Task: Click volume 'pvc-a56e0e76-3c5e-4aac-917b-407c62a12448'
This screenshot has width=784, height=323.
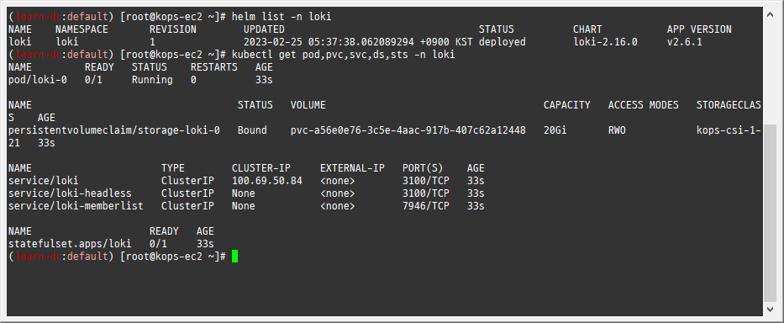Action: tap(408, 130)
